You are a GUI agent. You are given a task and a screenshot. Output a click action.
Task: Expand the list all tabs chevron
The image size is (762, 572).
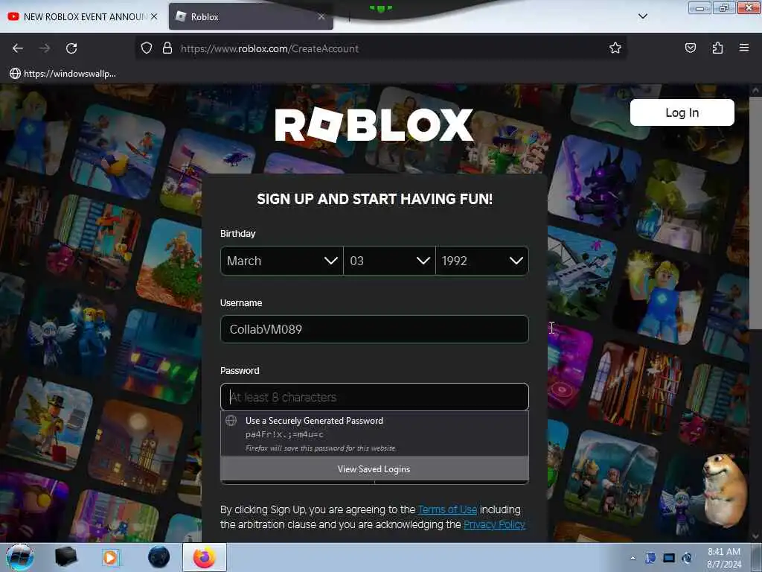(642, 16)
